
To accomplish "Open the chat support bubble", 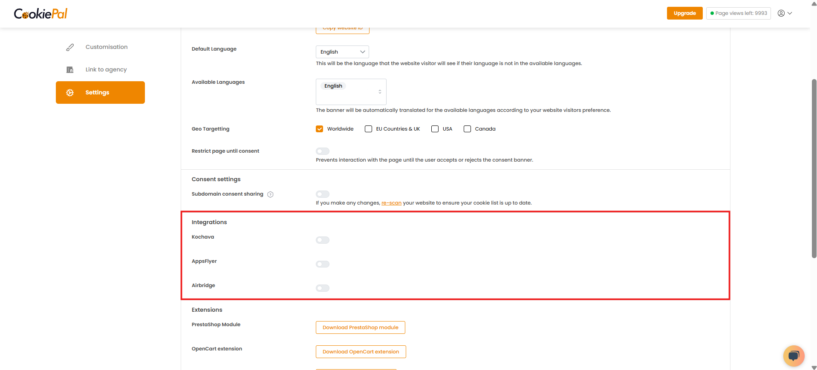I will [794, 356].
